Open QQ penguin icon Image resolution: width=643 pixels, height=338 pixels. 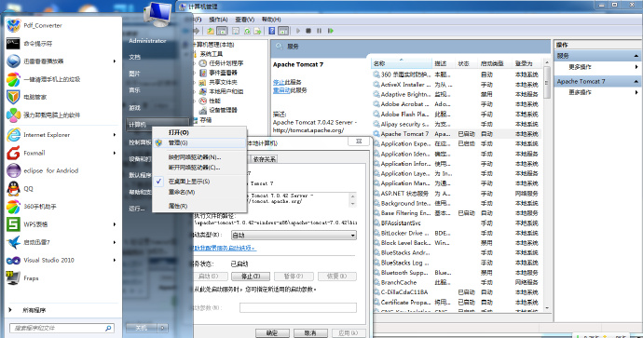point(13,188)
